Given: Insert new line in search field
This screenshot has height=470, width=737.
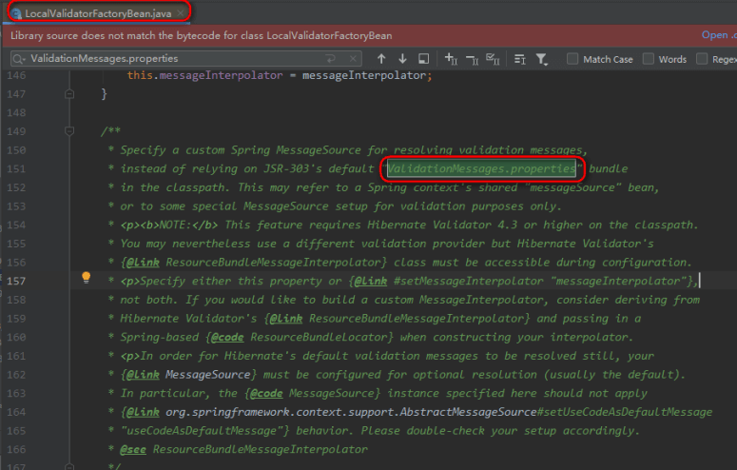Looking at the screenshot, I should tap(331, 59).
